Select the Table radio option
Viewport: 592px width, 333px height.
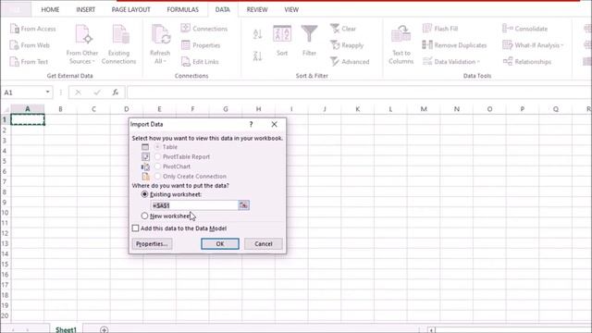[157, 147]
